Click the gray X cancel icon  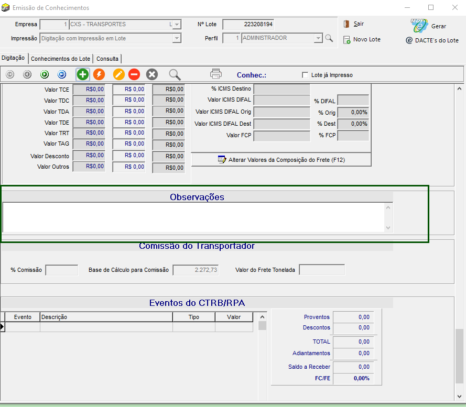click(x=151, y=74)
